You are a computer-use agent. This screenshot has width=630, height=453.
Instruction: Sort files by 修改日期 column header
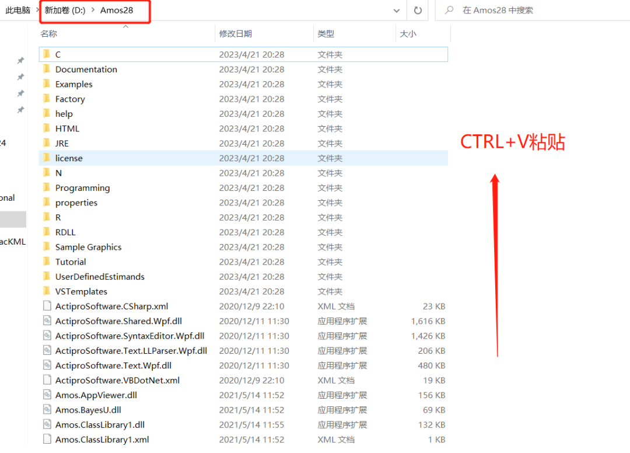235,34
